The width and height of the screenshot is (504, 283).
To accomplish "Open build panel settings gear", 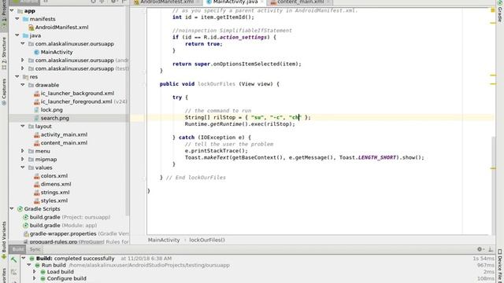I will [480, 249].
